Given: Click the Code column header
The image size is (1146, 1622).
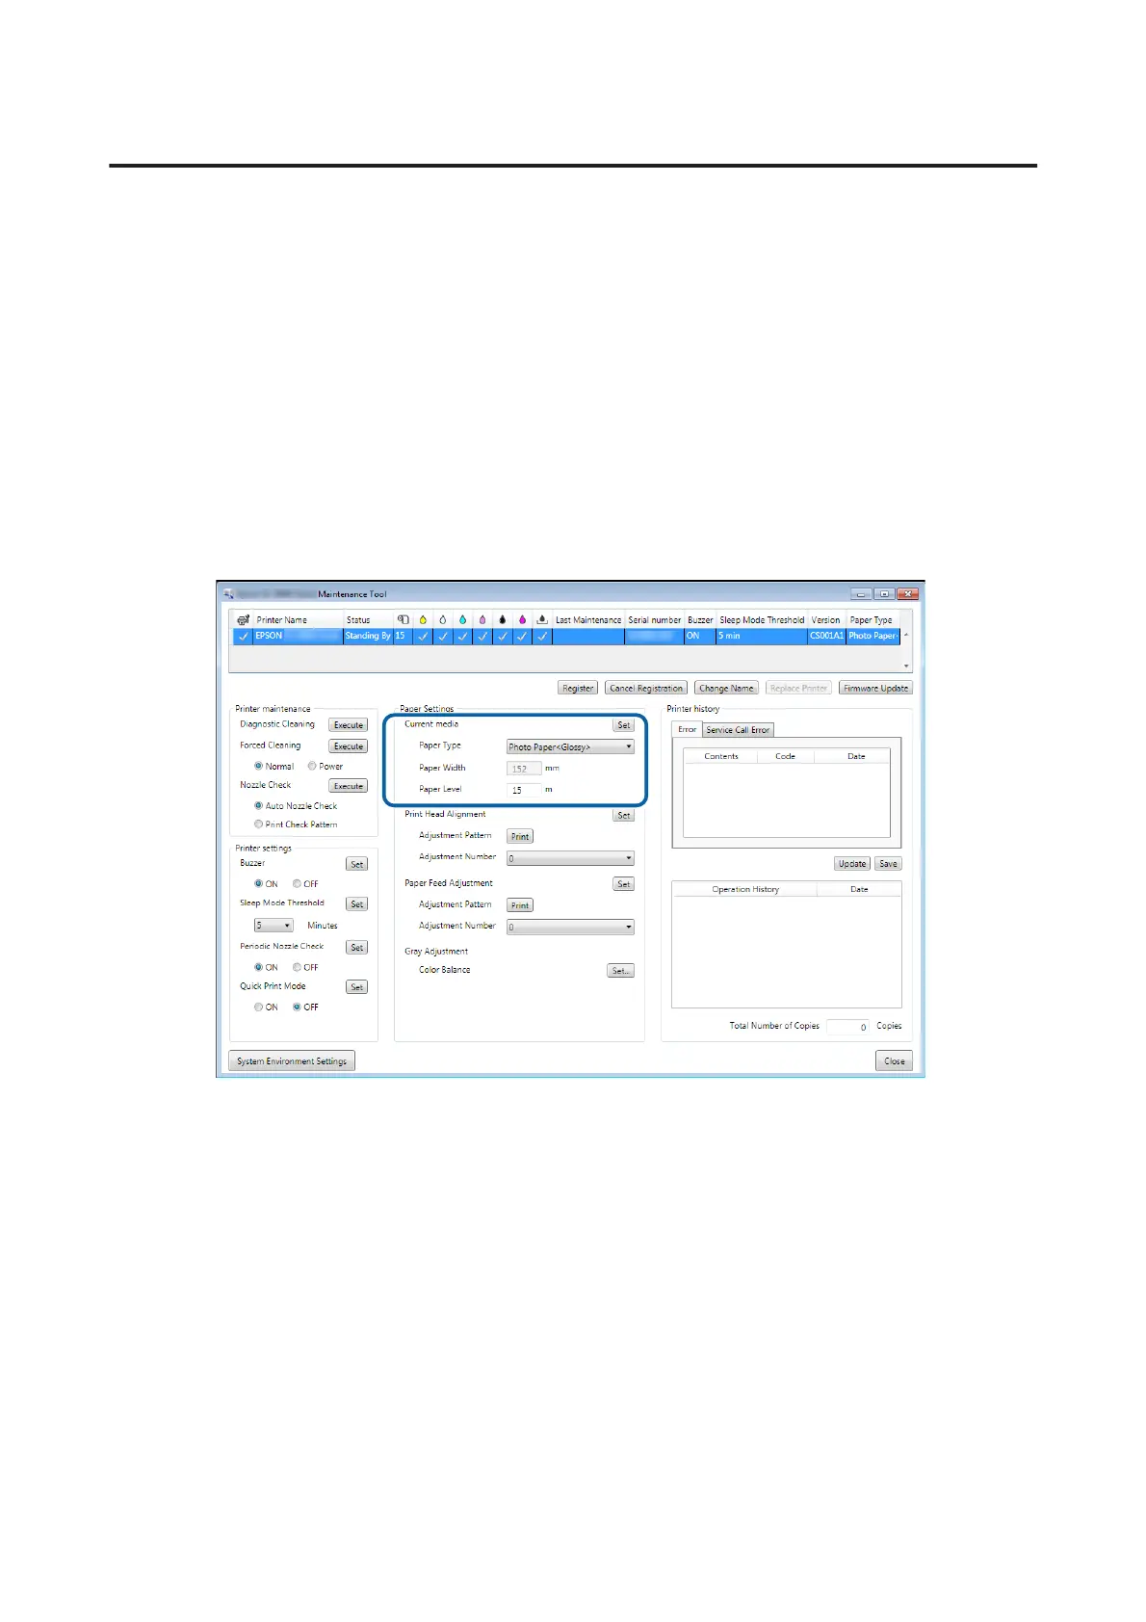Looking at the screenshot, I should [x=786, y=756].
